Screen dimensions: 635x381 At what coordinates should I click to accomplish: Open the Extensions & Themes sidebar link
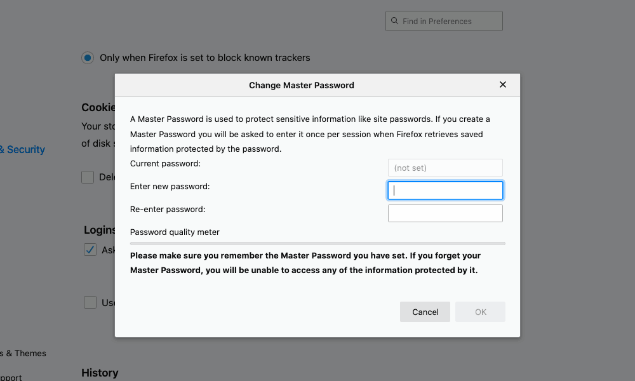coord(23,353)
